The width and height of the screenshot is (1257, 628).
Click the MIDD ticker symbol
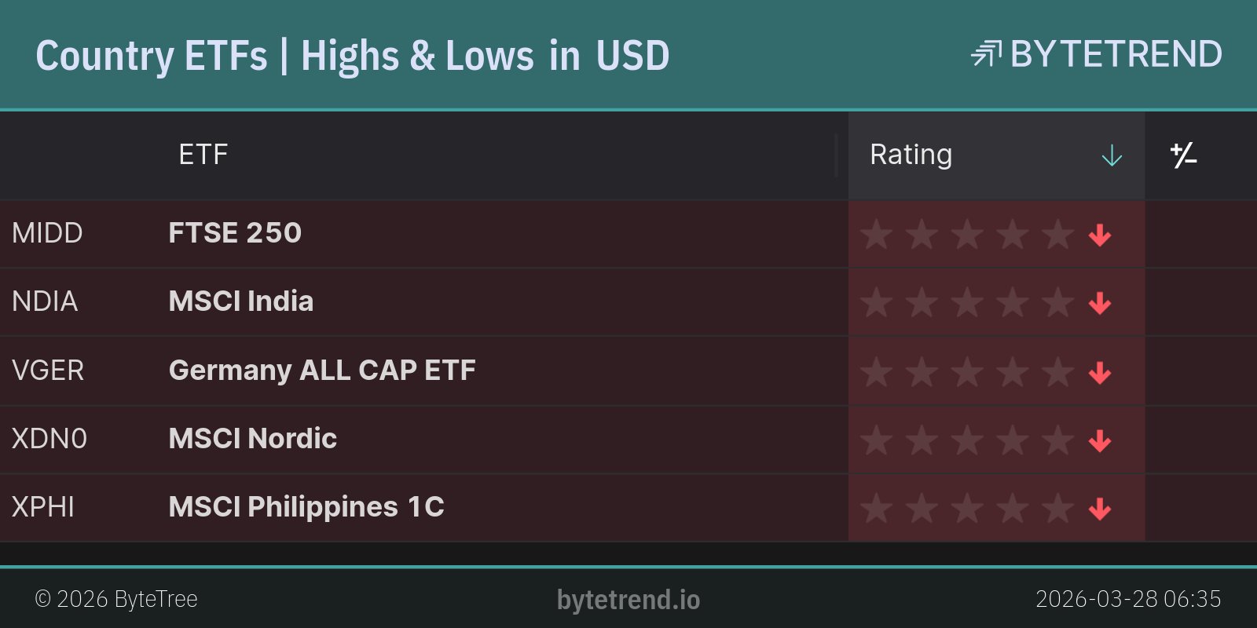[x=47, y=233]
